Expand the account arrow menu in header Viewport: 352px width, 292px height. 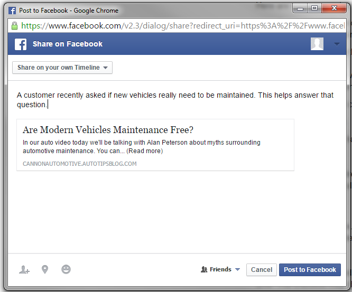point(337,44)
